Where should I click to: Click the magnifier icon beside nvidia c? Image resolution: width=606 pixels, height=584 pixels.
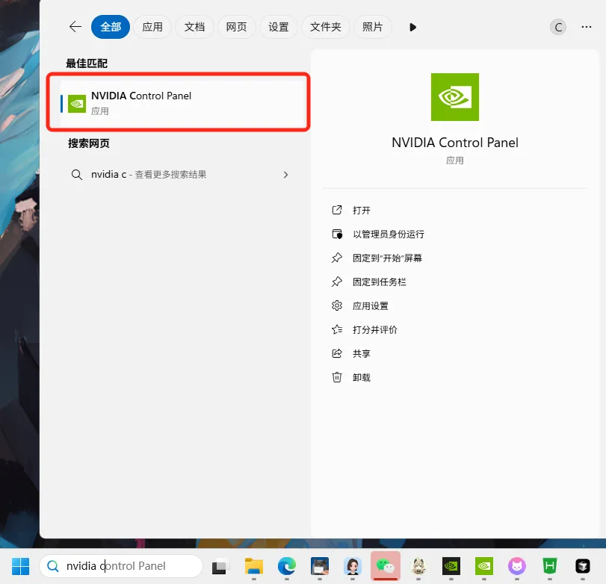pyautogui.click(x=76, y=175)
